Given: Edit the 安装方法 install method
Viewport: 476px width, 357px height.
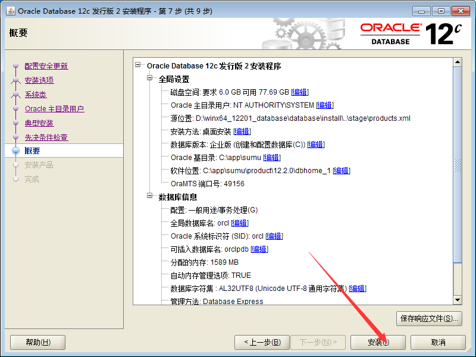Looking at the screenshot, I should pyautogui.click(x=242, y=131).
